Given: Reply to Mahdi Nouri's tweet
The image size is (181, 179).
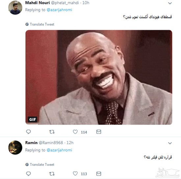Looking at the screenshot, I should 28,132.
